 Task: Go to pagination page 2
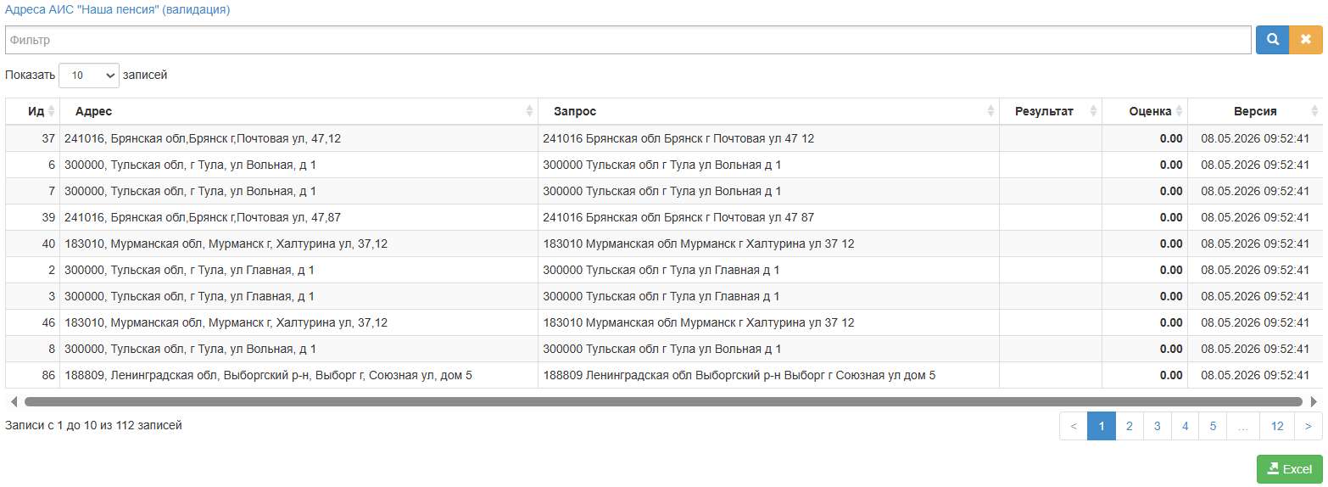(1129, 426)
